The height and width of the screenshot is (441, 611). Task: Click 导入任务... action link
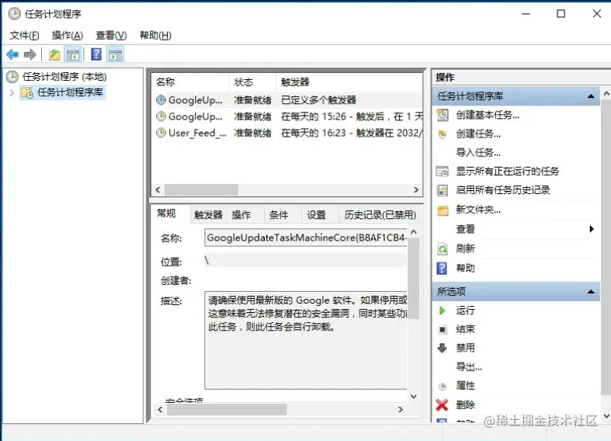(x=478, y=153)
